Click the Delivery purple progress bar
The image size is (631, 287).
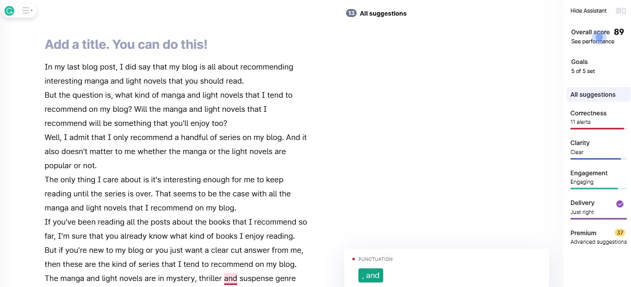tap(598, 219)
